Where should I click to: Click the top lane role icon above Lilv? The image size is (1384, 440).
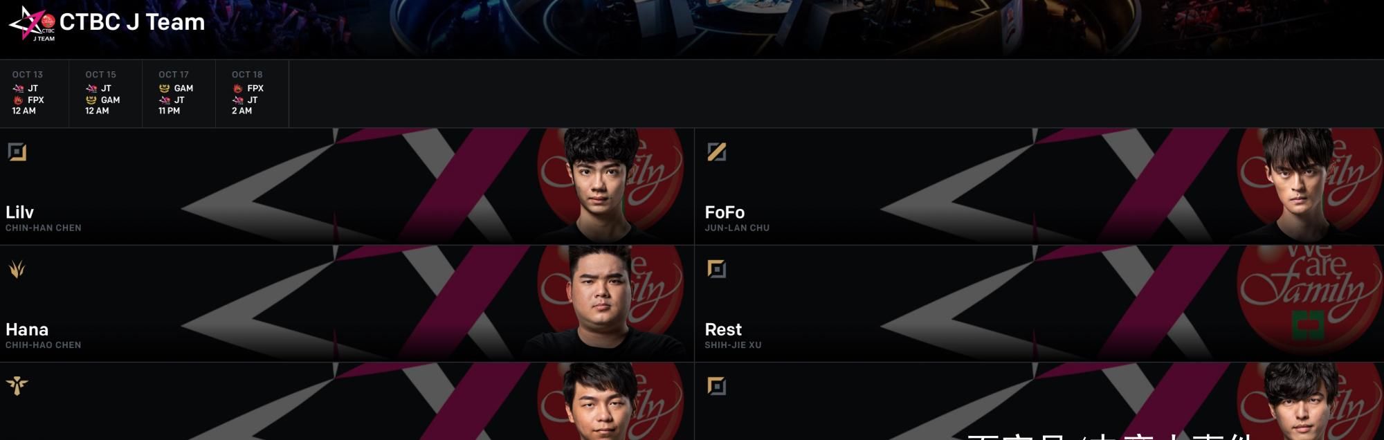(17, 152)
